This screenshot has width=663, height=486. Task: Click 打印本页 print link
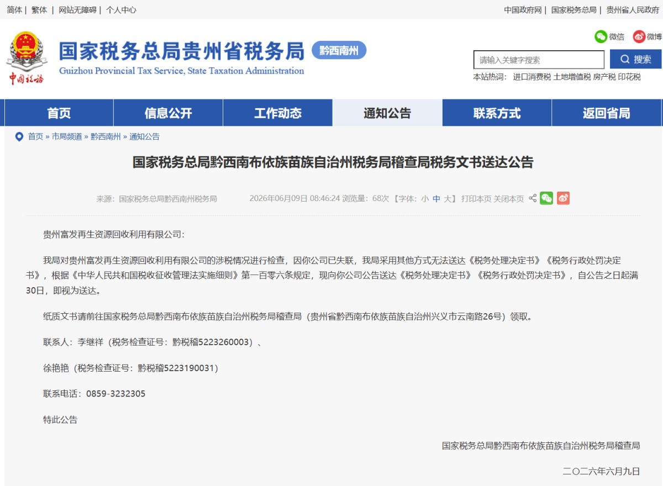[x=476, y=199]
